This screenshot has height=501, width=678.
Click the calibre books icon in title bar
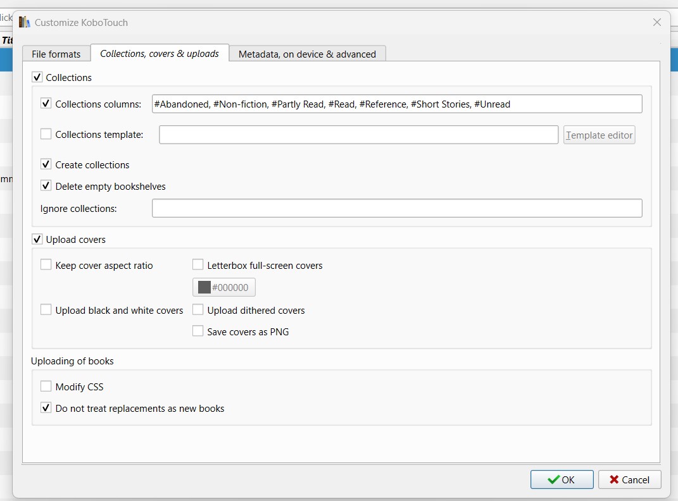[25, 22]
